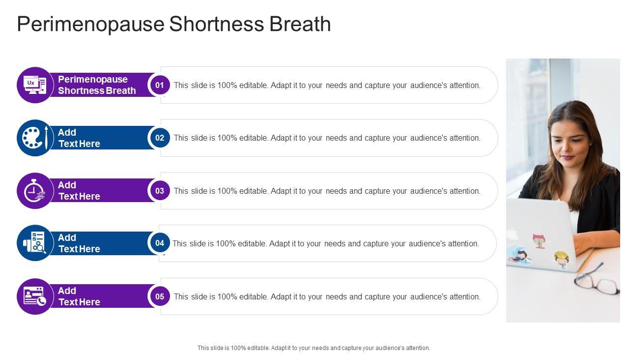Click the slide title Perimenopause Shortness Breath
This screenshot has width=629, height=354.
[x=174, y=24]
